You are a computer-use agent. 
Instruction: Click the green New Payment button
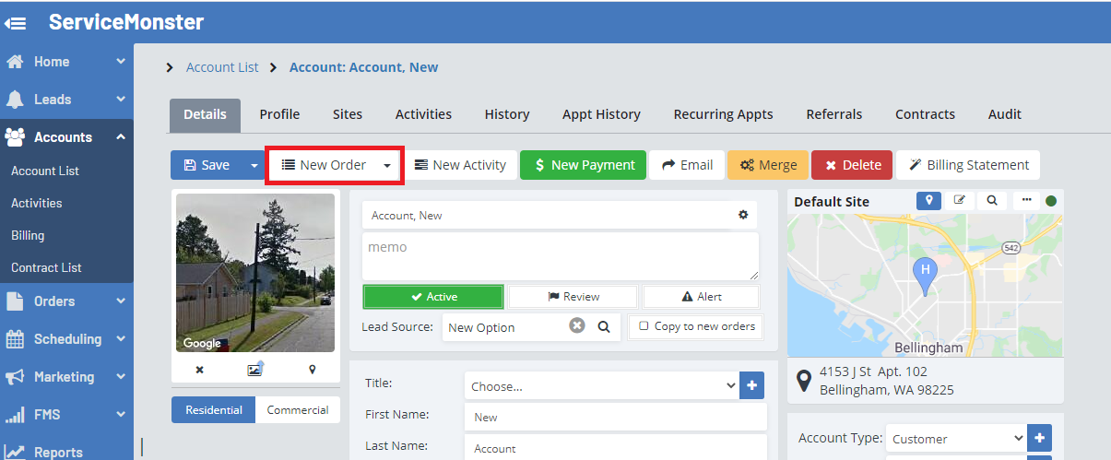tap(585, 165)
